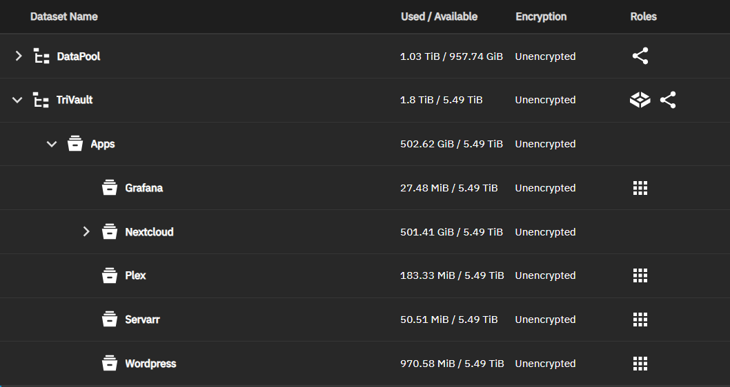
Task: Click the share icon in TriVault row
Action: click(667, 101)
